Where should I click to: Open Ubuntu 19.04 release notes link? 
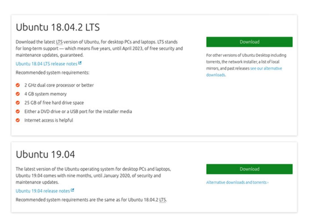tap(43, 191)
